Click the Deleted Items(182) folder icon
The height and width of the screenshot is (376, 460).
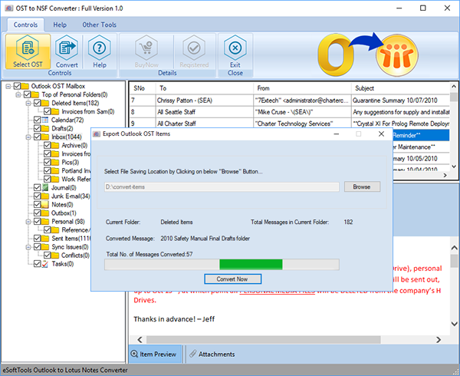tap(45, 103)
